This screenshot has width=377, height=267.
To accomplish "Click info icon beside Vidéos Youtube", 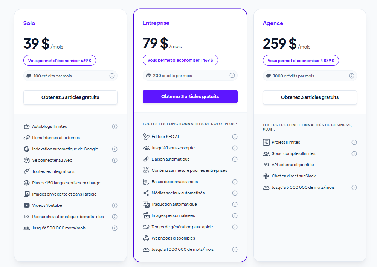I will pyautogui.click(x=115, y=206).
